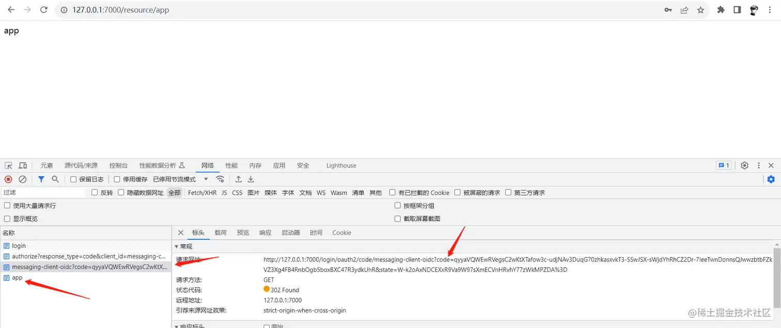Export requests using the download icon

click(251, 179)
